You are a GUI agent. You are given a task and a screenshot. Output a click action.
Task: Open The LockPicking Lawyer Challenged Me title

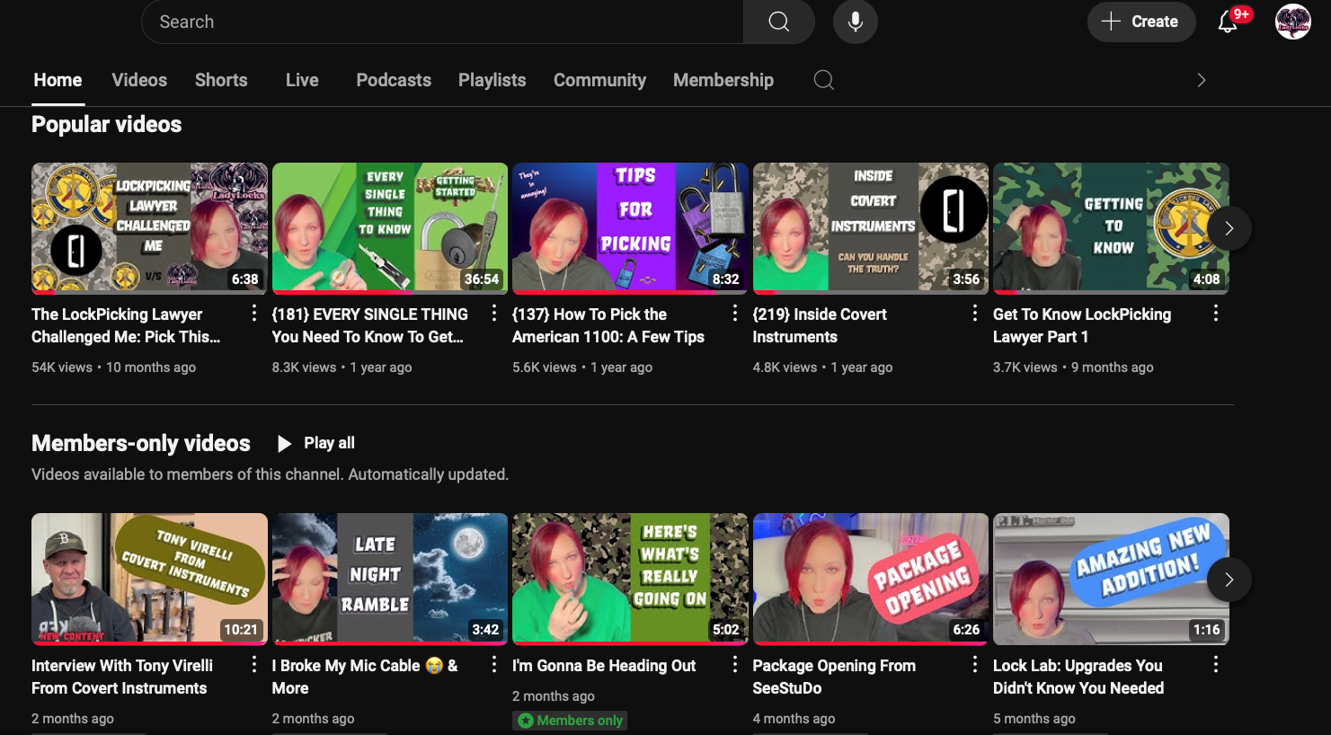[x=126, y=325]
